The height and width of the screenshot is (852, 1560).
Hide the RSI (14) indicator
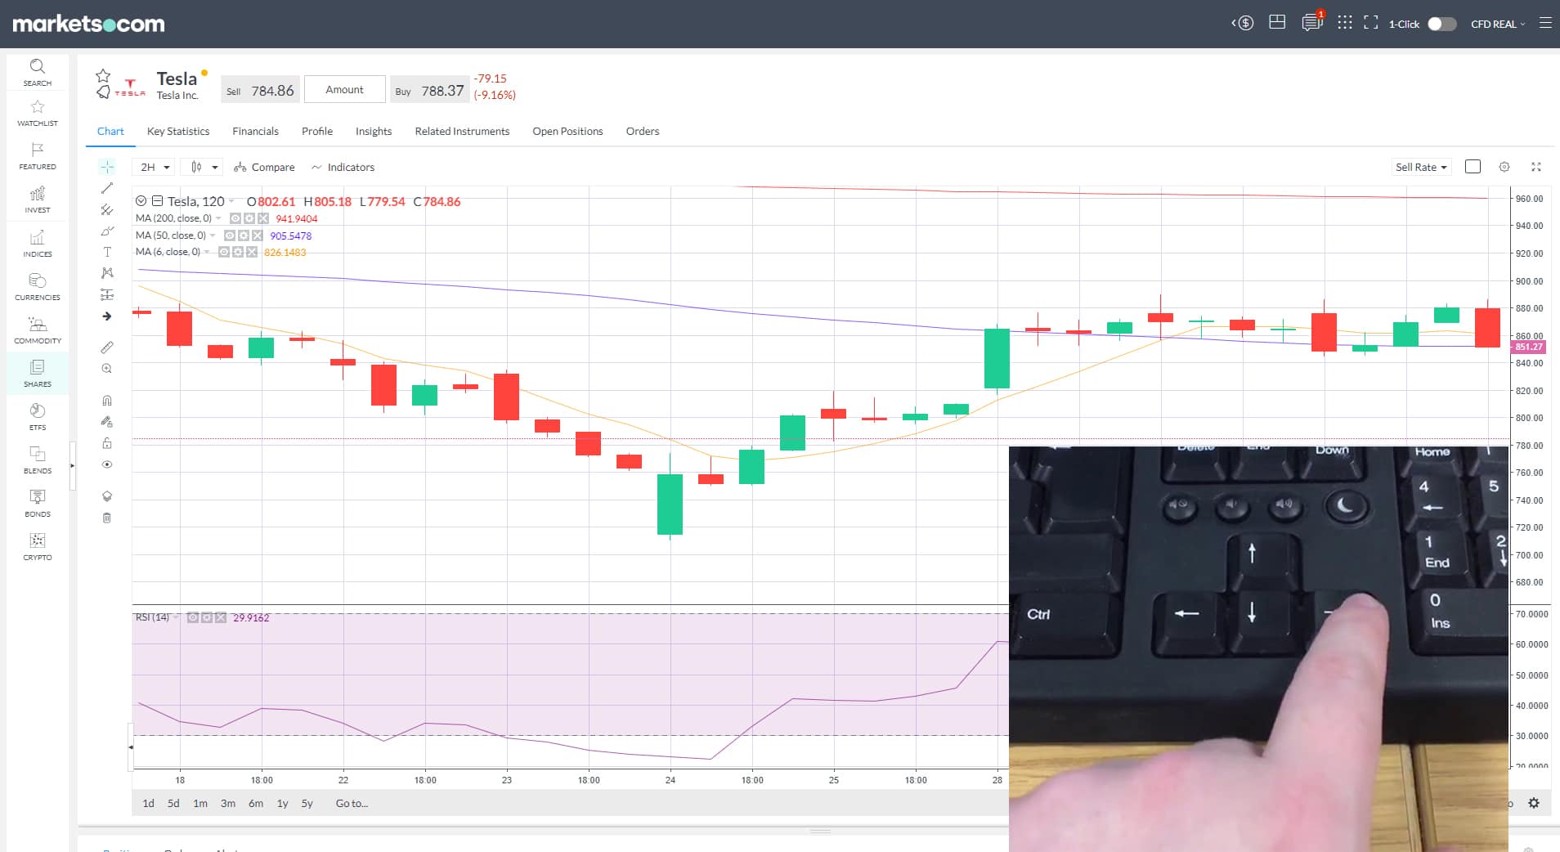(193, 617)
